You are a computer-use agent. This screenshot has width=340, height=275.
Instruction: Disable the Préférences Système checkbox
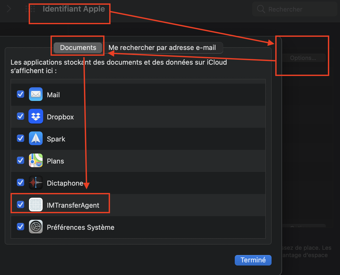click(21, 227)
